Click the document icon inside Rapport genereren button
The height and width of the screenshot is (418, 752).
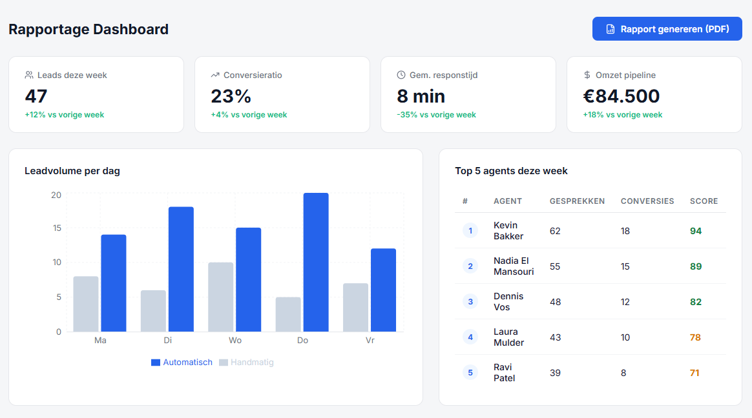(611, 28)
